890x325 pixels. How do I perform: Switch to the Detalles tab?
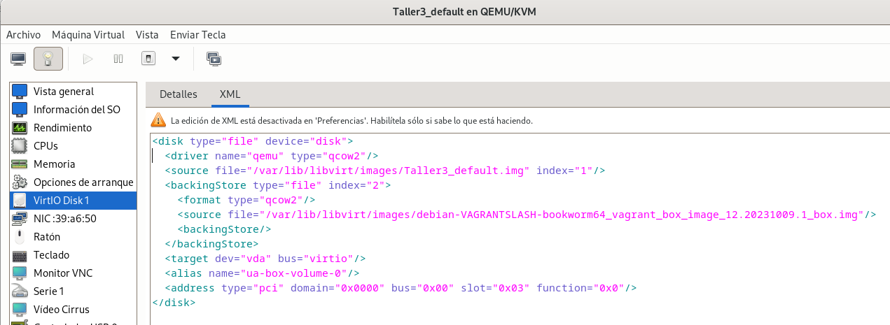(179, 94)
